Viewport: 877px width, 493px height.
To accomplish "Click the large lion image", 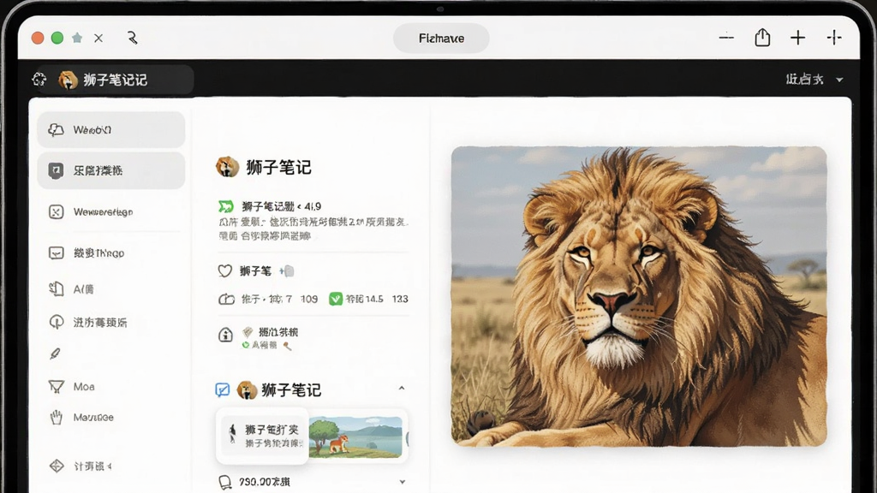I will pos(639,296).
